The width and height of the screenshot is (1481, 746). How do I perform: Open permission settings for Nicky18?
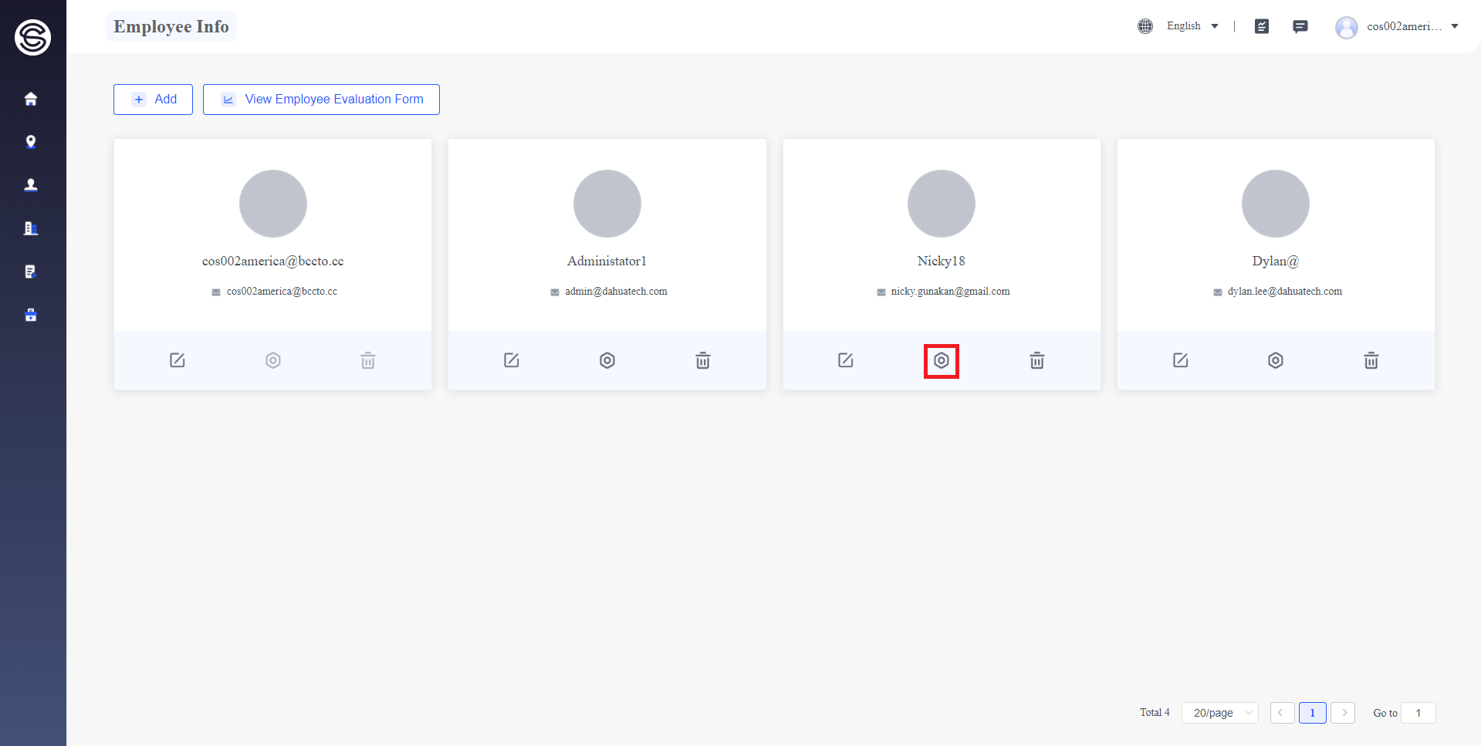[x=942, y=360]
